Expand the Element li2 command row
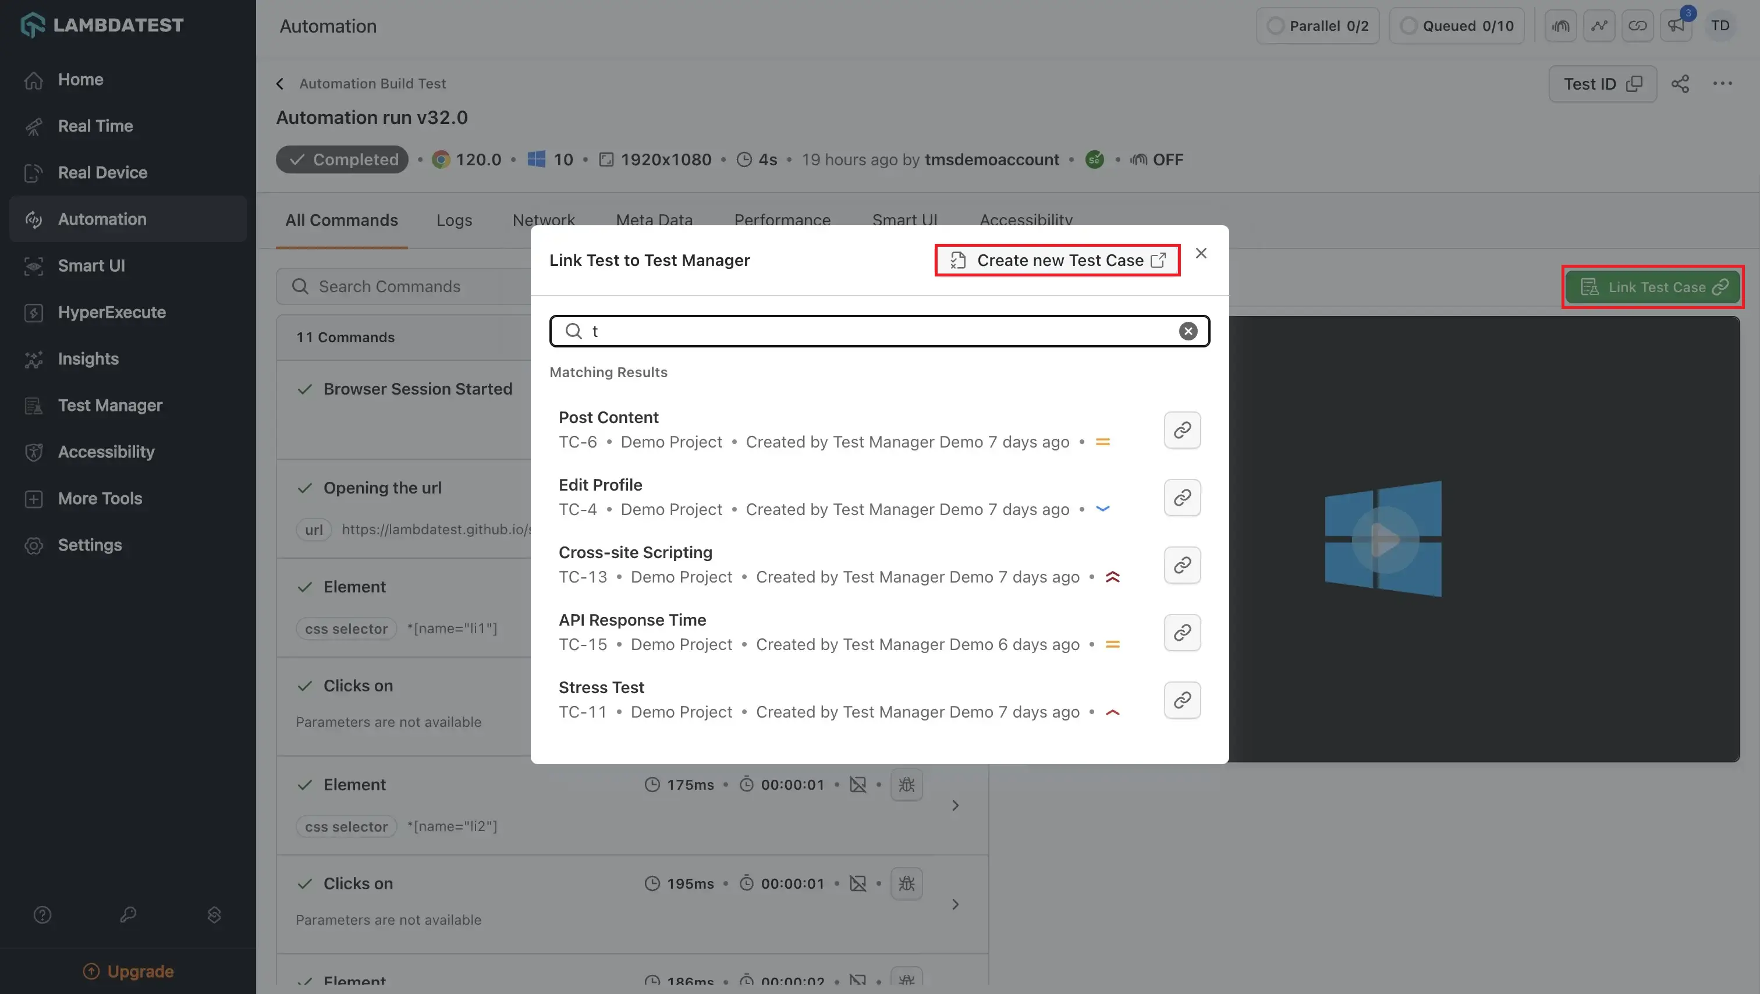 955,805
